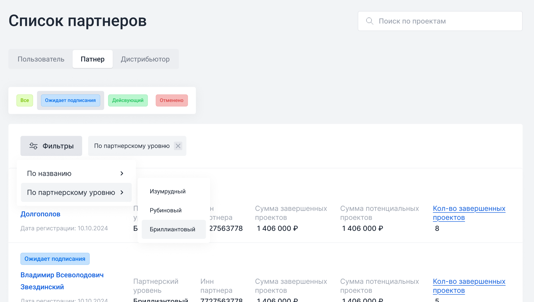Viewport: 534px width, 302px height.
Task: Click Сумма потенциальных проектов label in Долгополов row
Action: (x=379, y=213)
